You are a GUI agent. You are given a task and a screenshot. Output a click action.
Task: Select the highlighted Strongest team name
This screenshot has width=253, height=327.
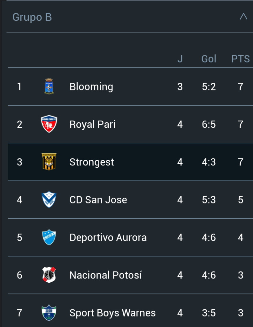[x=92, y=162]
